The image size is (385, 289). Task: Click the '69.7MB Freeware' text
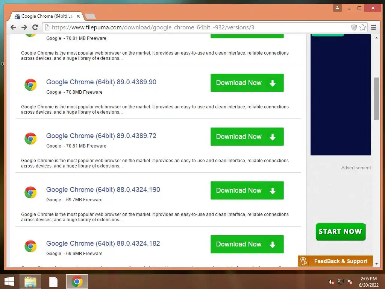pyautogui.click(x=84, y=200)
